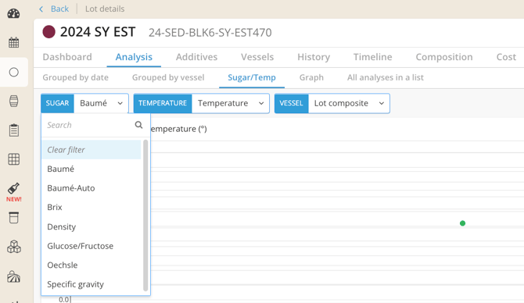Click the stacked cubes icon in sidebar

[14, 247]
